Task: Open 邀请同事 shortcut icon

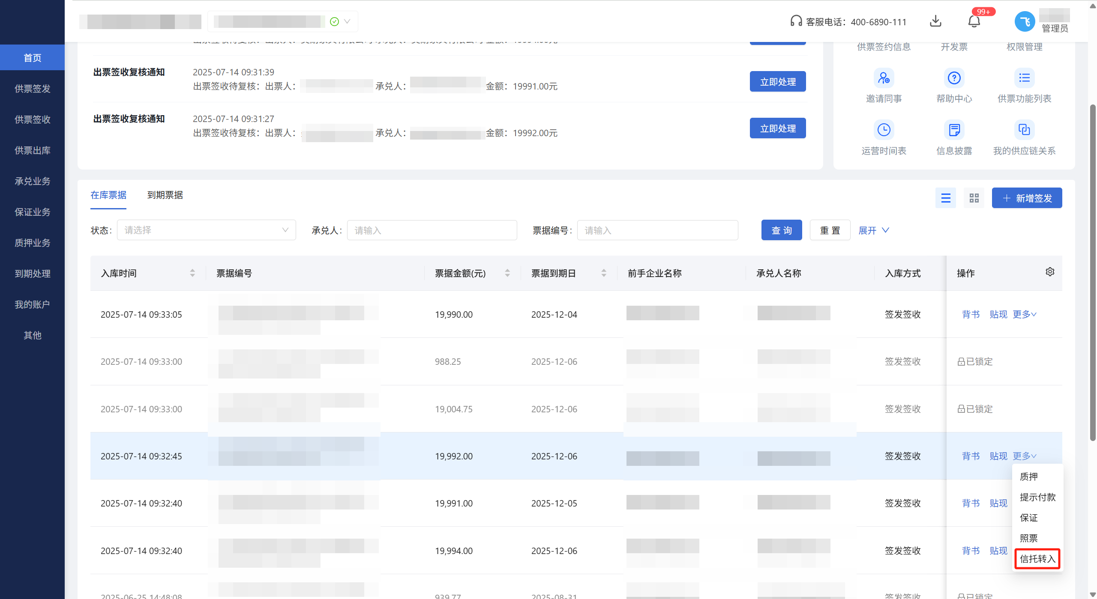Action: coord(884,78)
